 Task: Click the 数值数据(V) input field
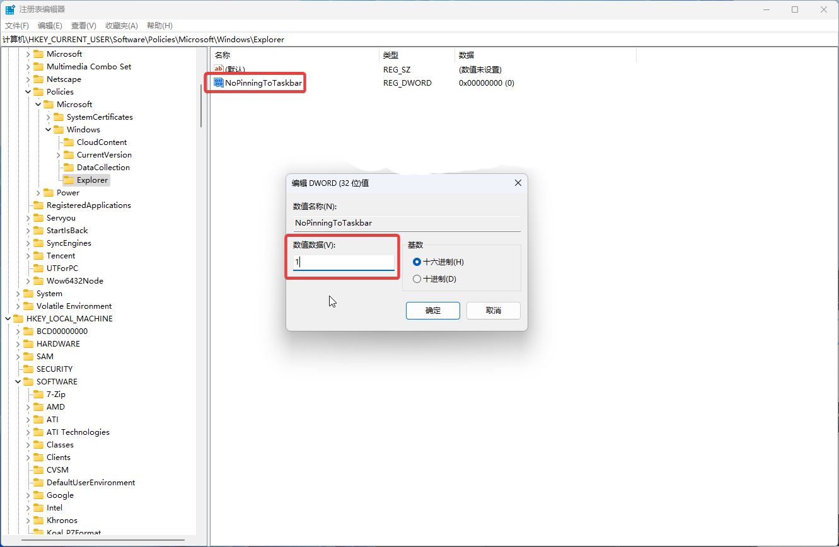(344, 262)
